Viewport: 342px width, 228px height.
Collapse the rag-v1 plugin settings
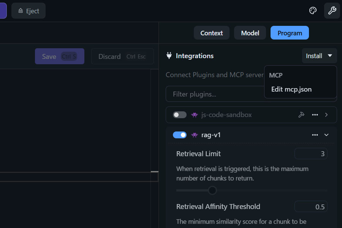[326, 135]
